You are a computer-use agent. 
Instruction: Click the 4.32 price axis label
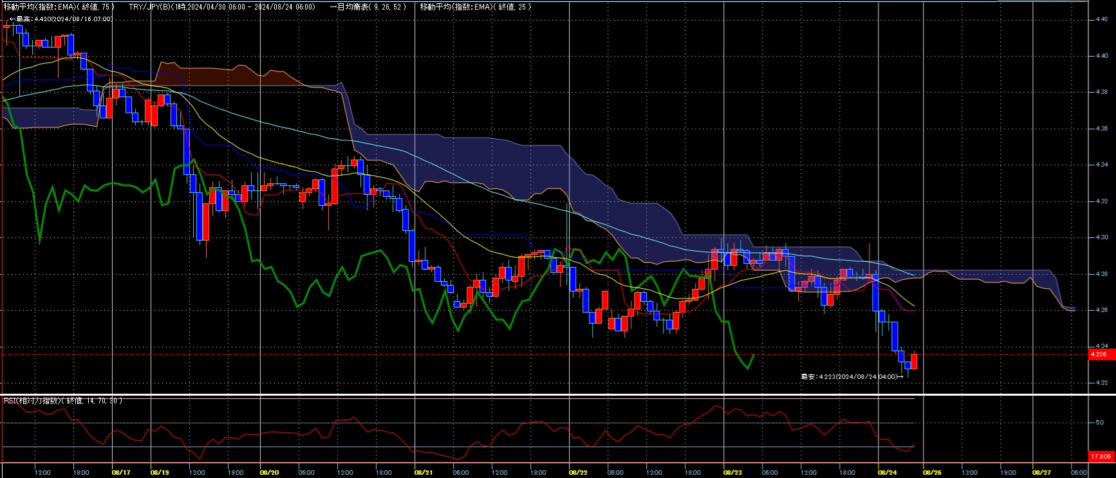pos(1101,201)
